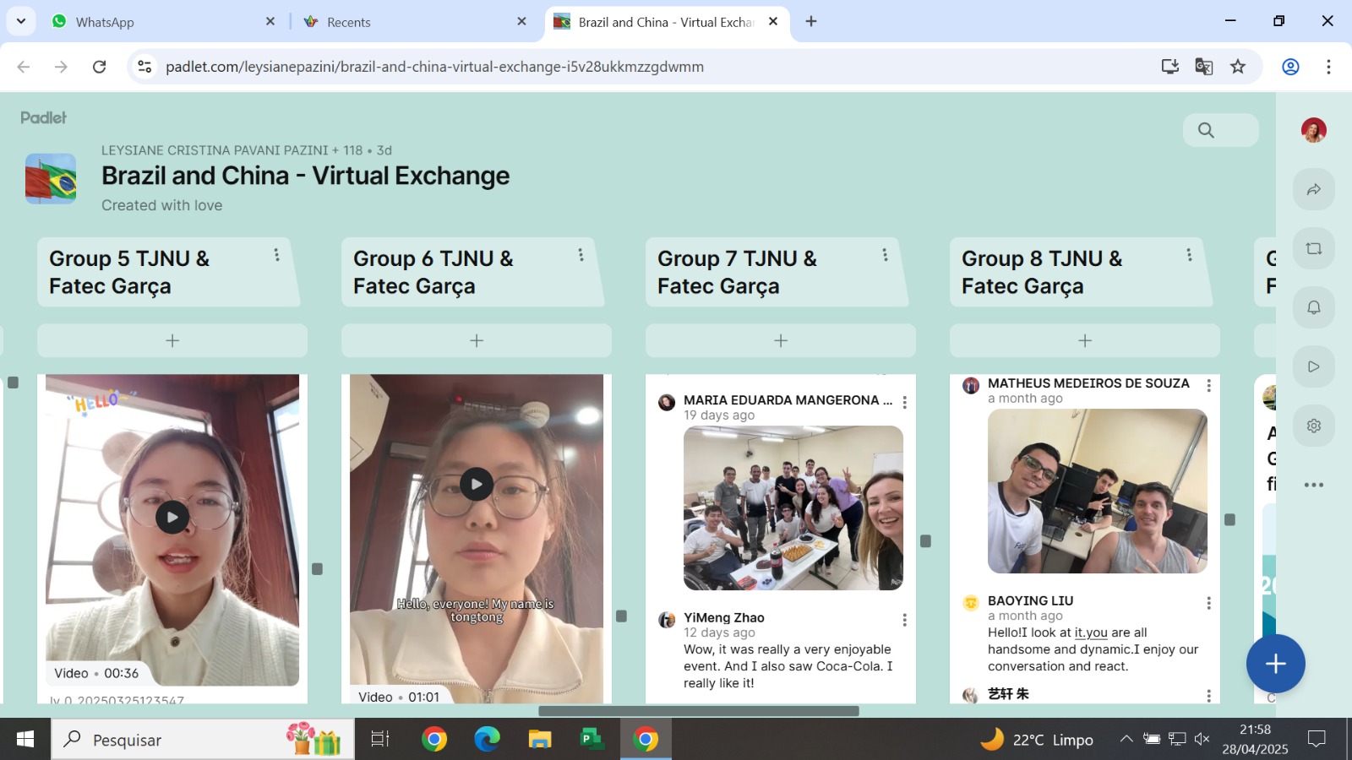Switch to the WhatsApp browser tab
1352x760 pixels.
coord(105,22)
